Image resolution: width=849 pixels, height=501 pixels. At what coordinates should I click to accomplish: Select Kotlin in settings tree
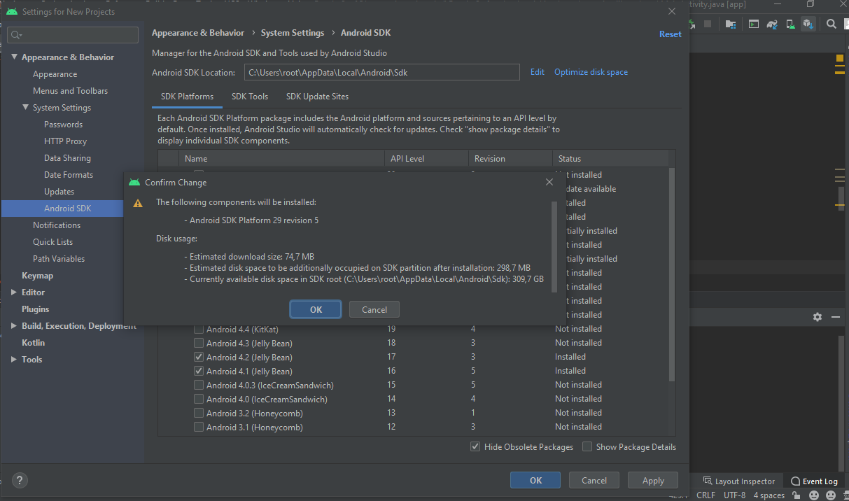tap(33, 343)
